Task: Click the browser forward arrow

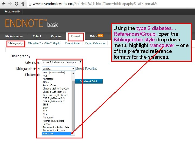Action: pos(10,4)
